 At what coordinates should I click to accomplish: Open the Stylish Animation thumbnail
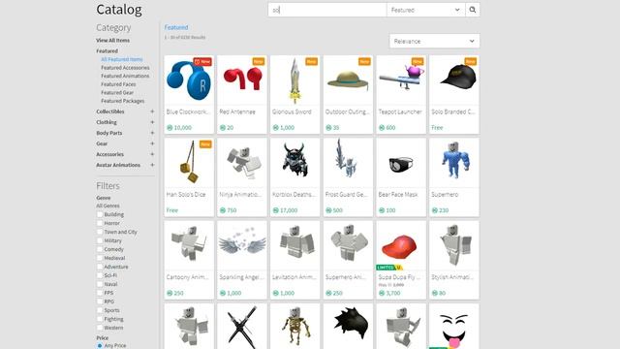point(454,245)
